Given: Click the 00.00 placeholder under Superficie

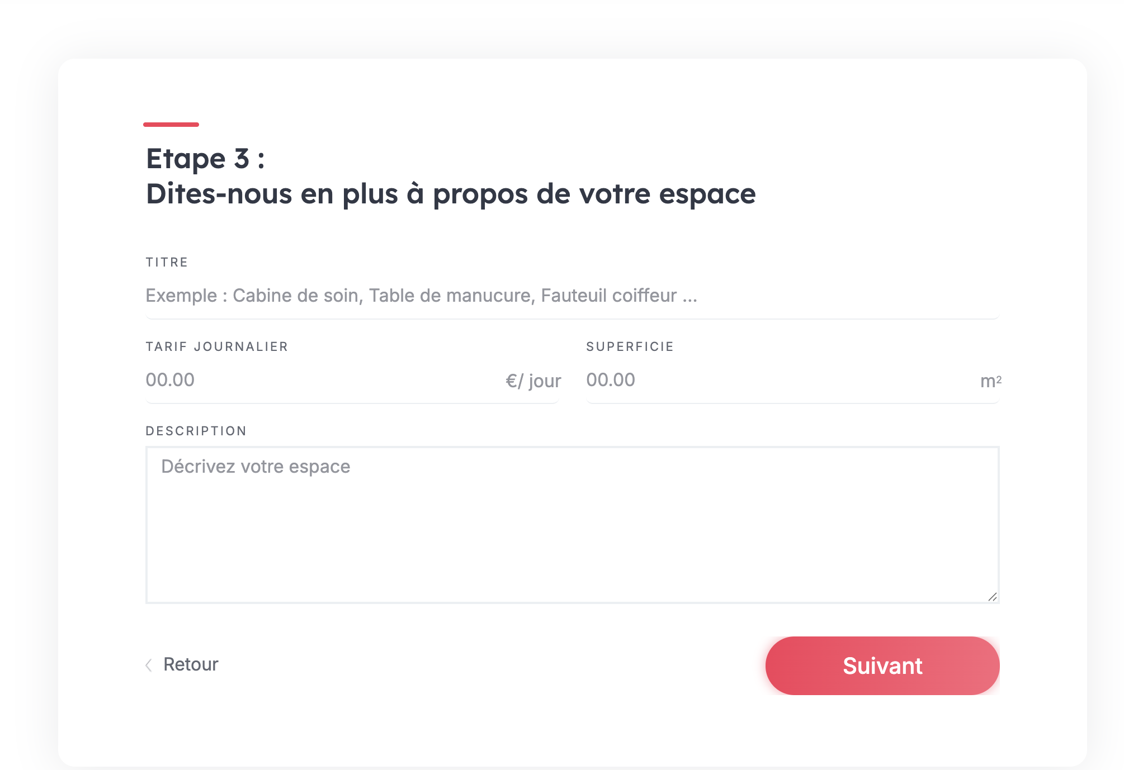Looking at the screenshot, I should pyautogui.click(x=611, y=381).
